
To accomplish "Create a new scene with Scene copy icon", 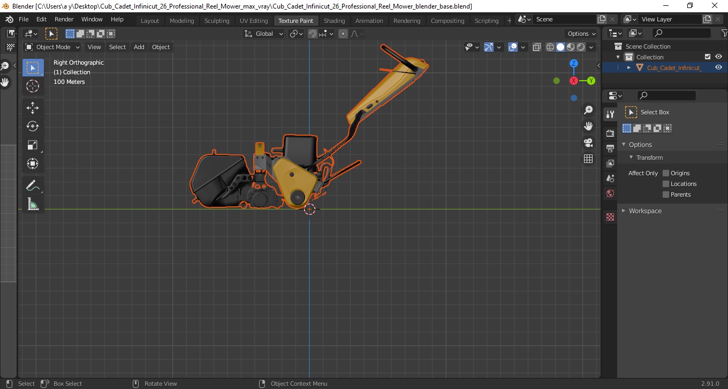I will [x=602, y=19].
